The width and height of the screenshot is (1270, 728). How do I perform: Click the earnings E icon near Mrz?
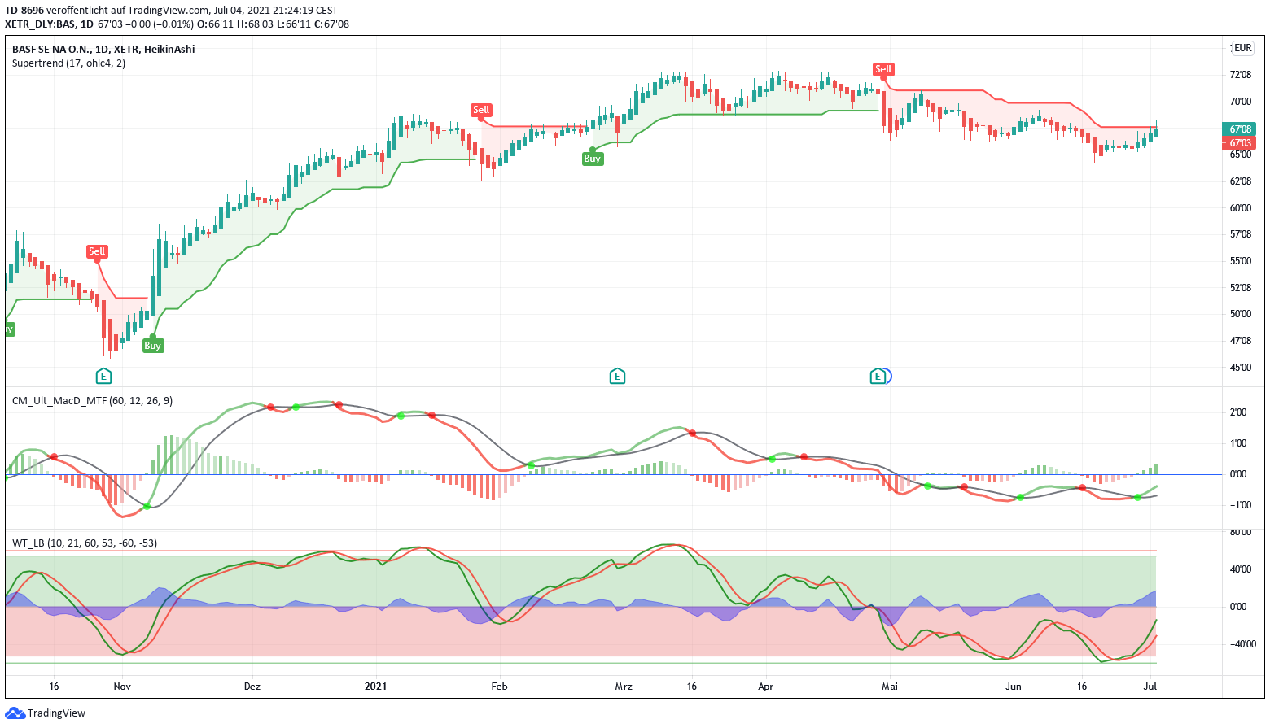tap(616, 376)
